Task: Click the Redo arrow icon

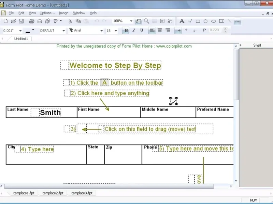Action: click(x=104, y=21)
